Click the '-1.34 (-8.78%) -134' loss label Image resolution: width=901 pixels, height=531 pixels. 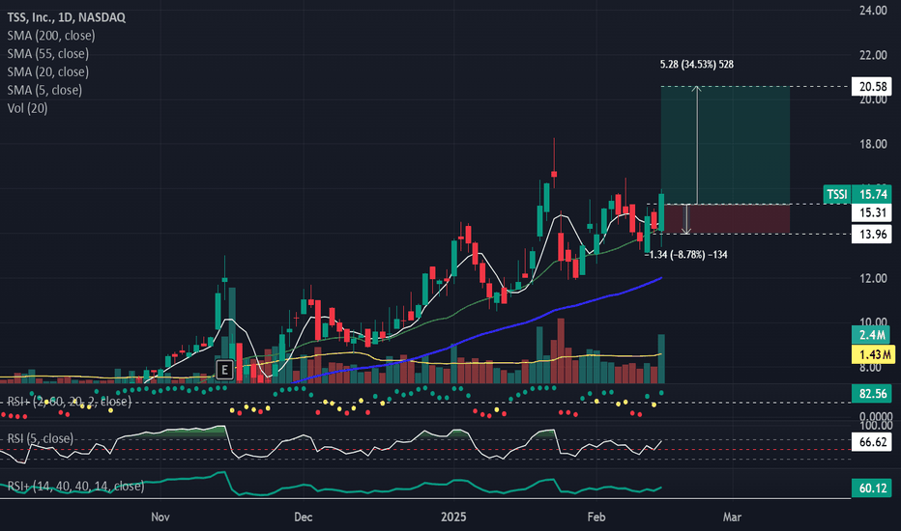click(685, 254)
